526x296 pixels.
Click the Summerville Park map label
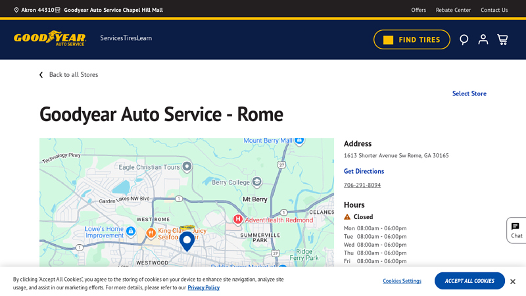tap(260, 237)
